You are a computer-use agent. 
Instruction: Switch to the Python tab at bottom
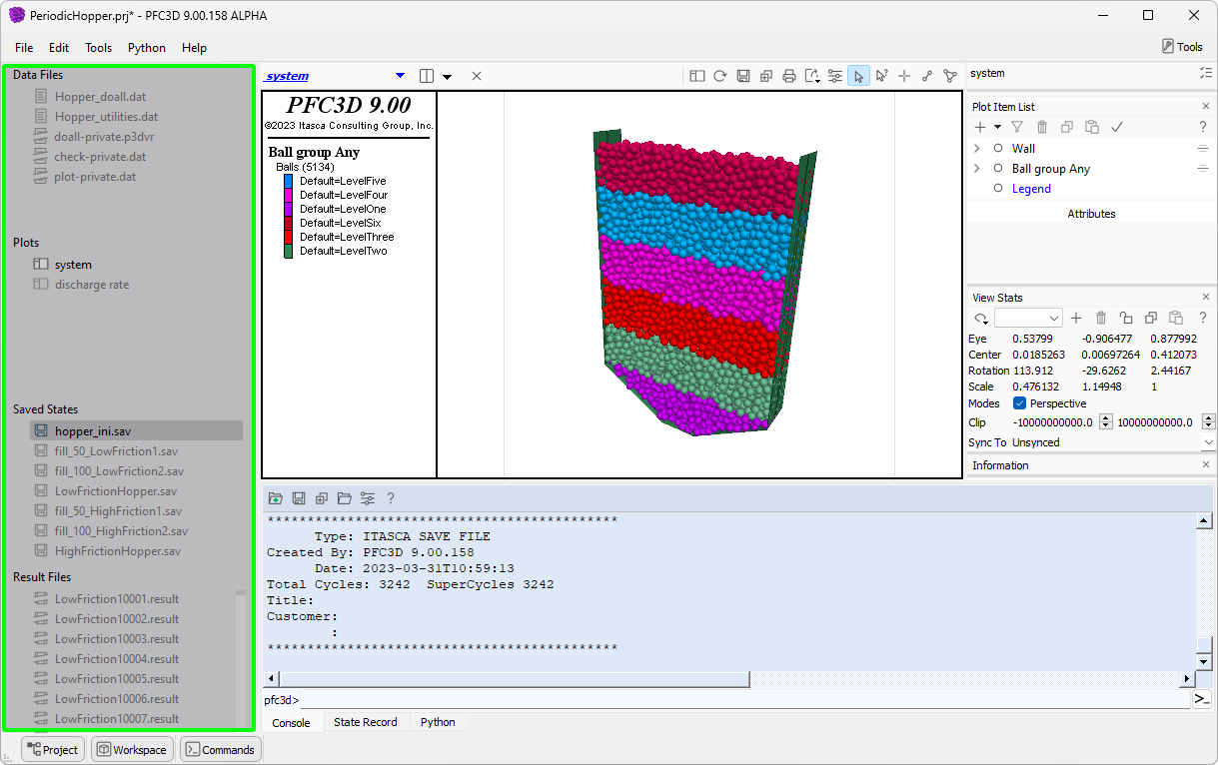coord(438,722)
